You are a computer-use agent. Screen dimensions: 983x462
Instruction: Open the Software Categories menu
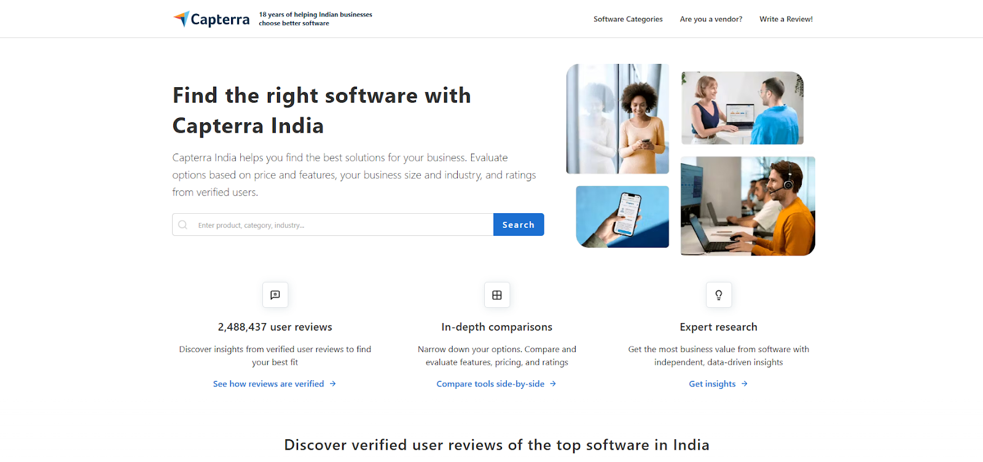pyautogui.click(x=628, y=19)
